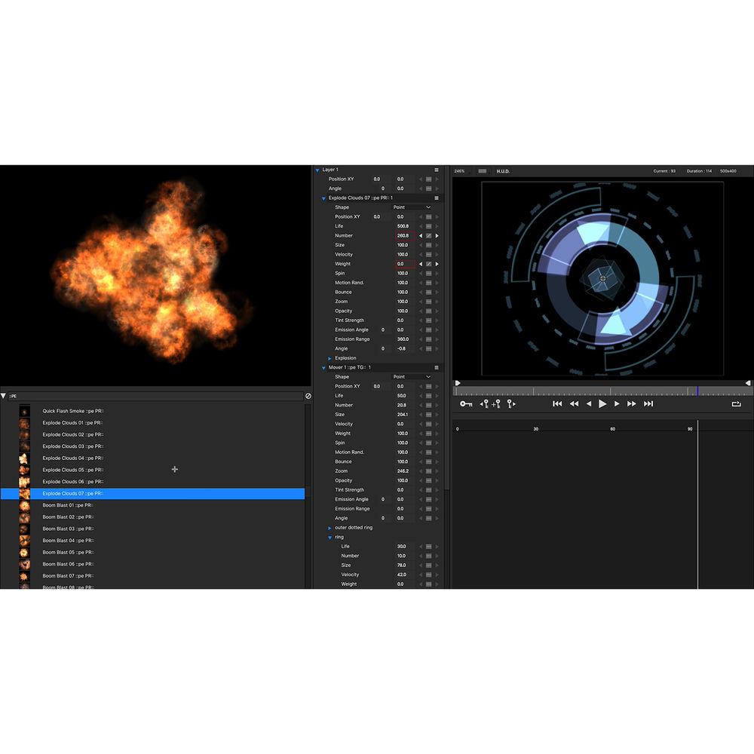Click the graph icon next to Life parameter
754x754 pixels.
pos(429,225)
